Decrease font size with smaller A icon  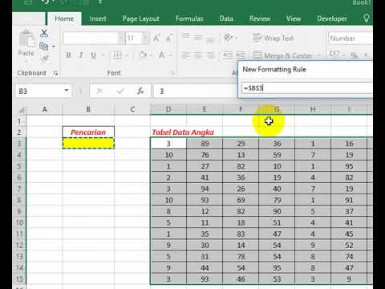coord(169,39)
